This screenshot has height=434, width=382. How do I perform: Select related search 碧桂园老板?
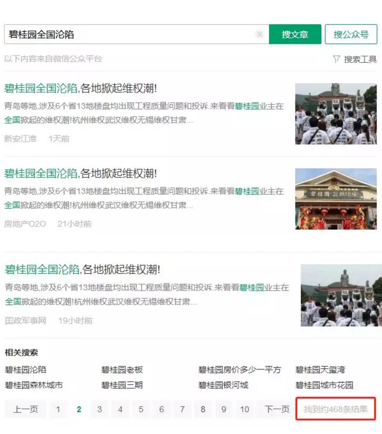pyautogui.click(x=122, y=370)
